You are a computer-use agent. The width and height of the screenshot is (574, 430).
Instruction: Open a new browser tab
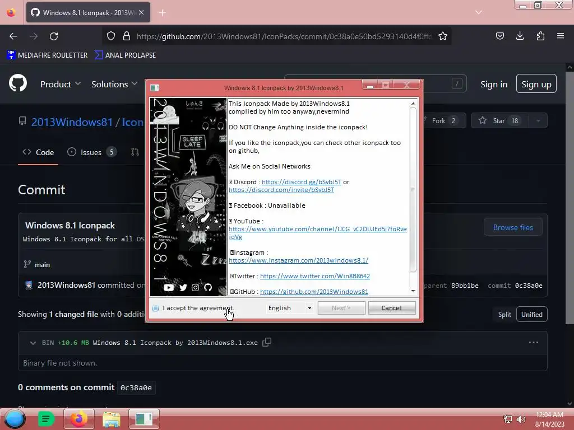[x=162, y=13]
